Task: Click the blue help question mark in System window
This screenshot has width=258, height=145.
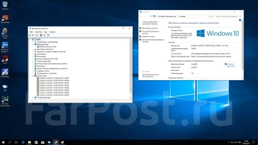Action: (240, 20)
